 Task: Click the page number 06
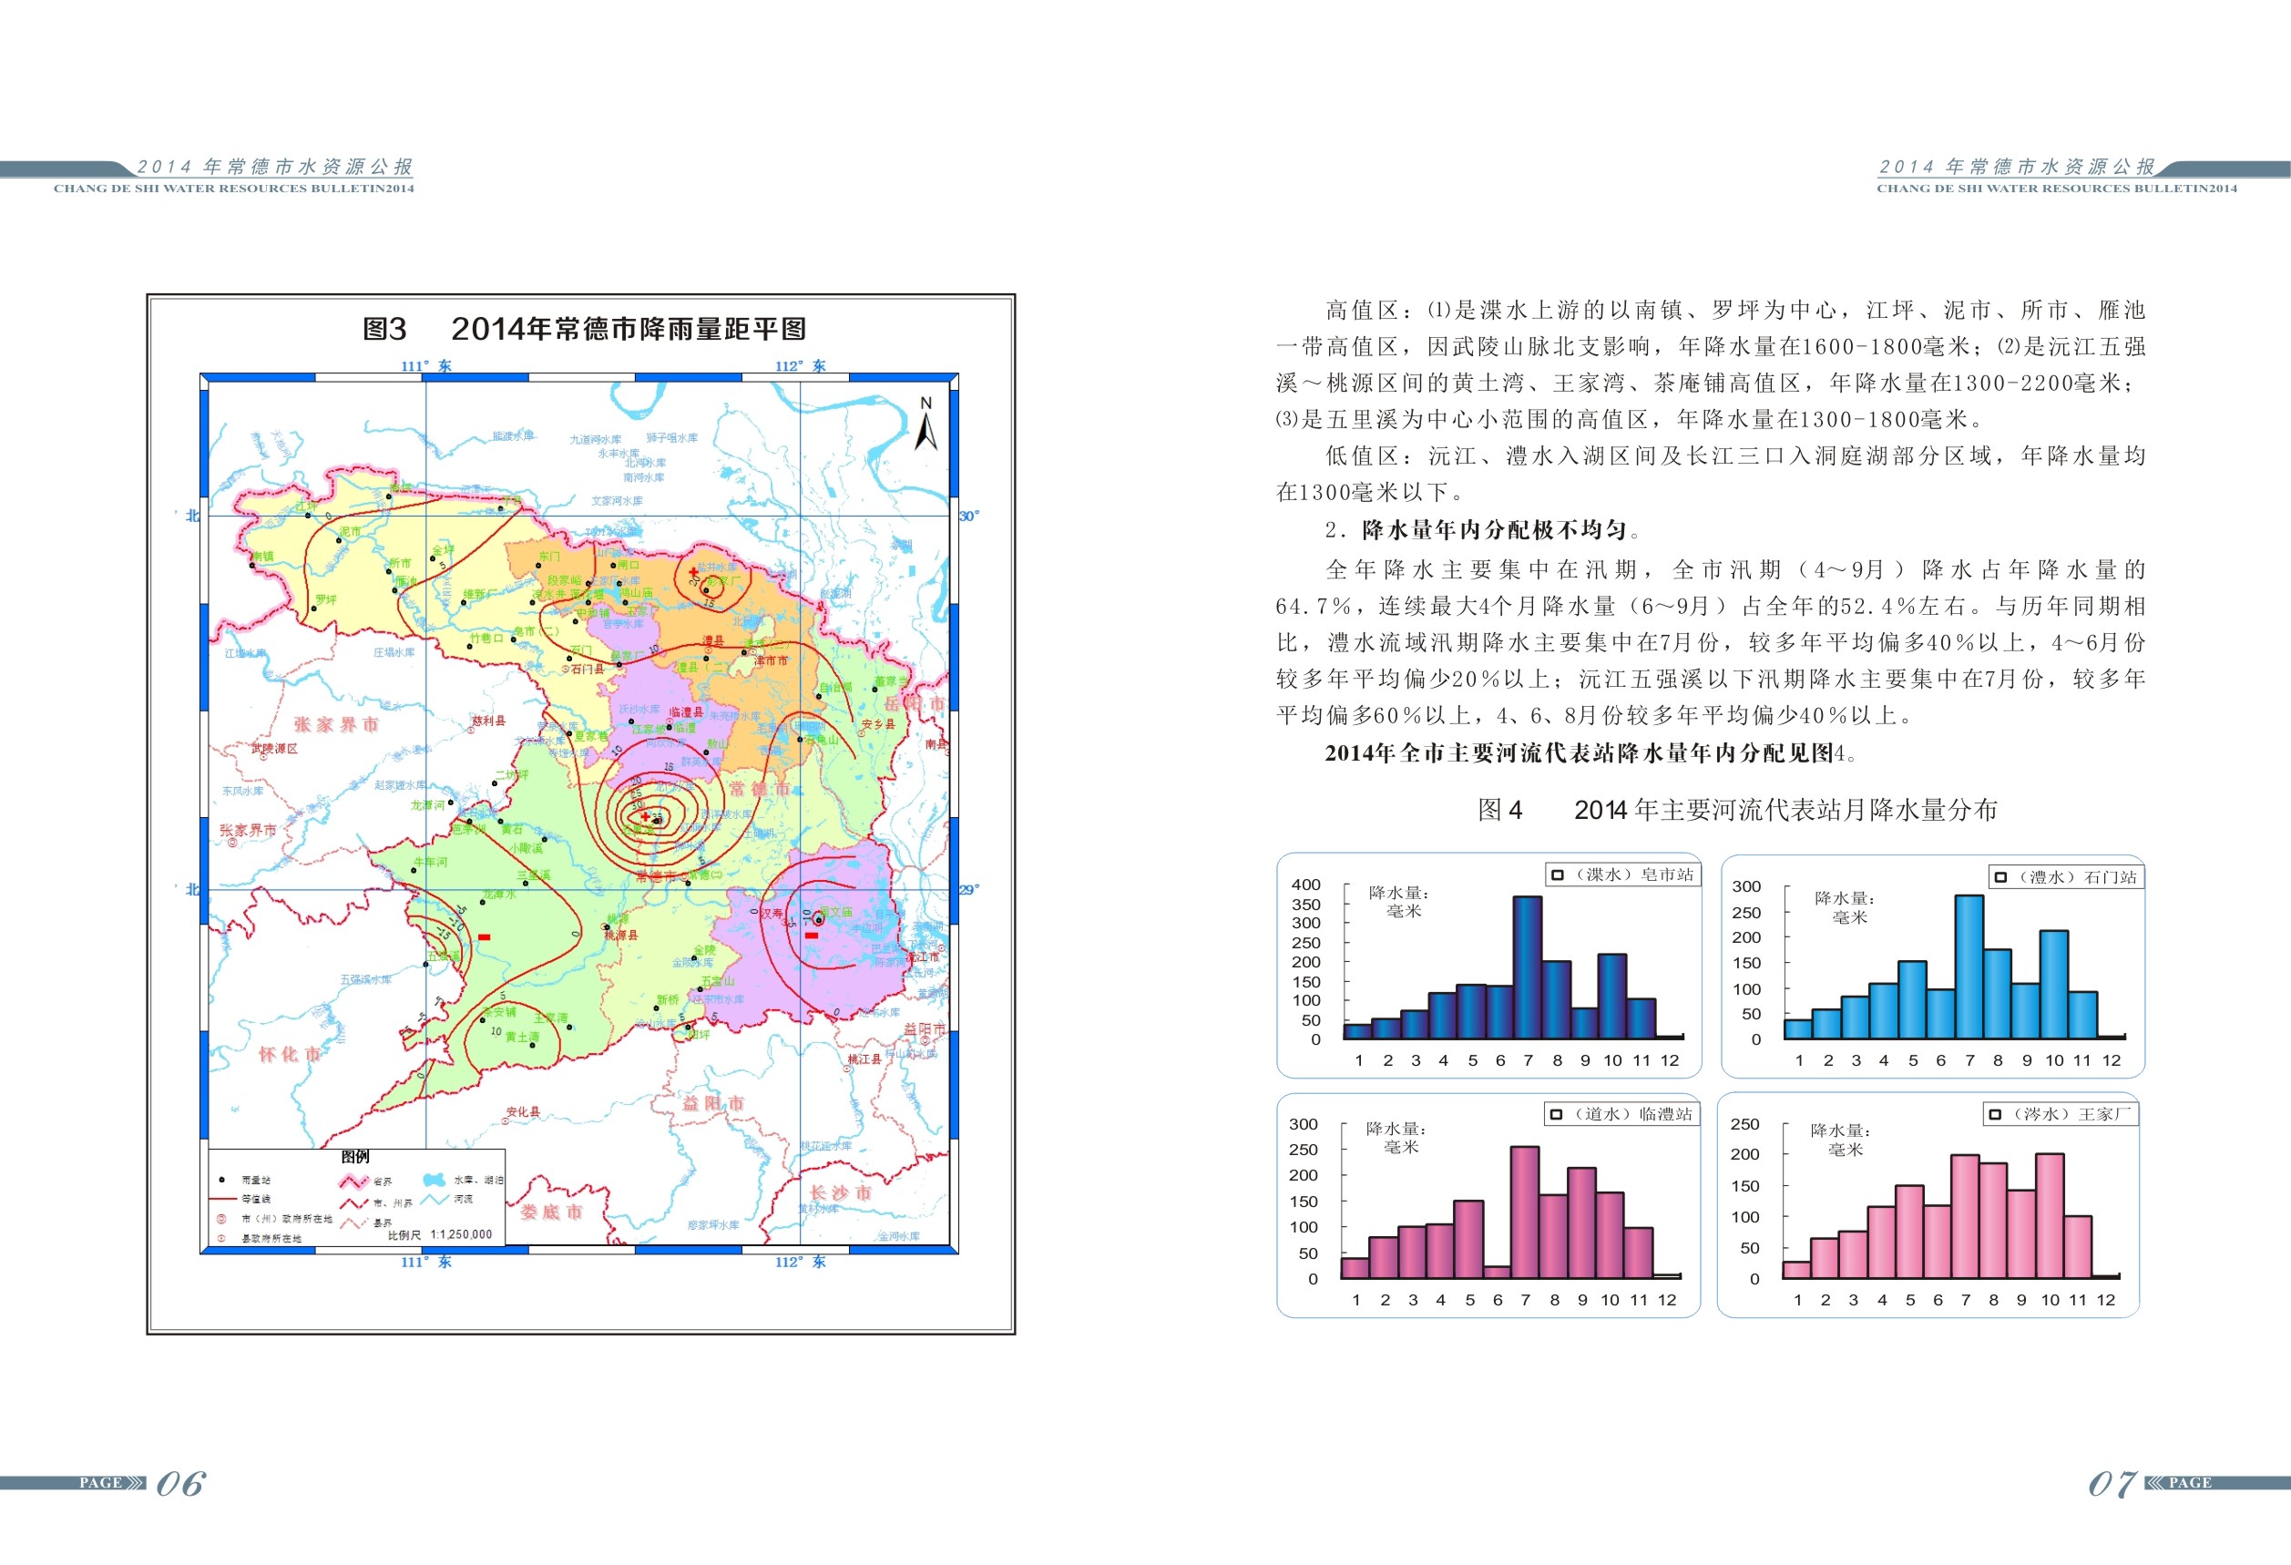tap(181, 1483)
